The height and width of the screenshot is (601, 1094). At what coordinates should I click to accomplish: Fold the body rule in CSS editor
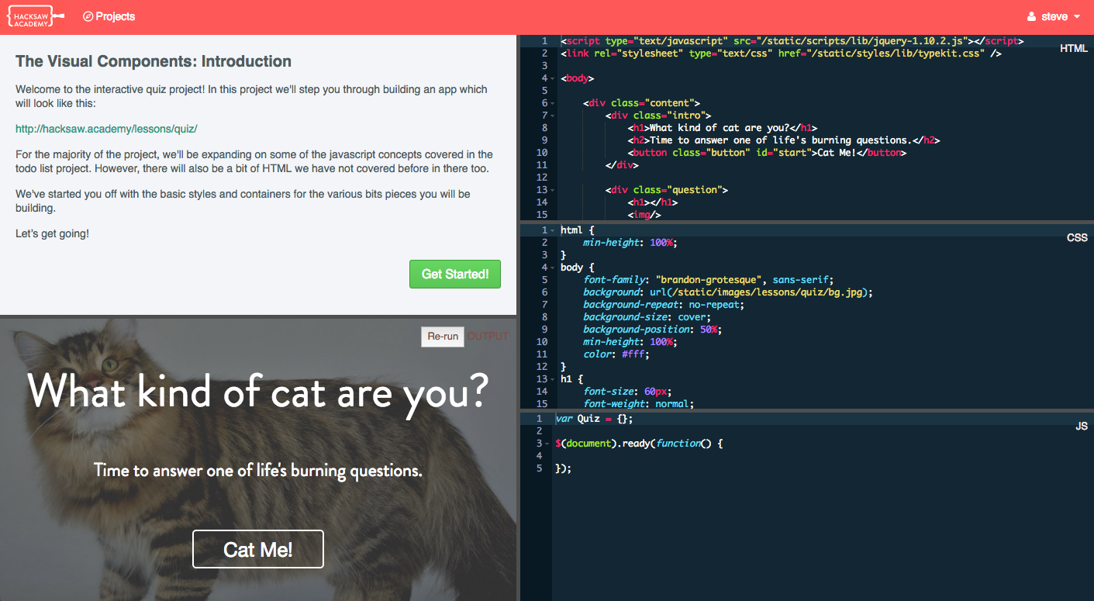point(551,268)
